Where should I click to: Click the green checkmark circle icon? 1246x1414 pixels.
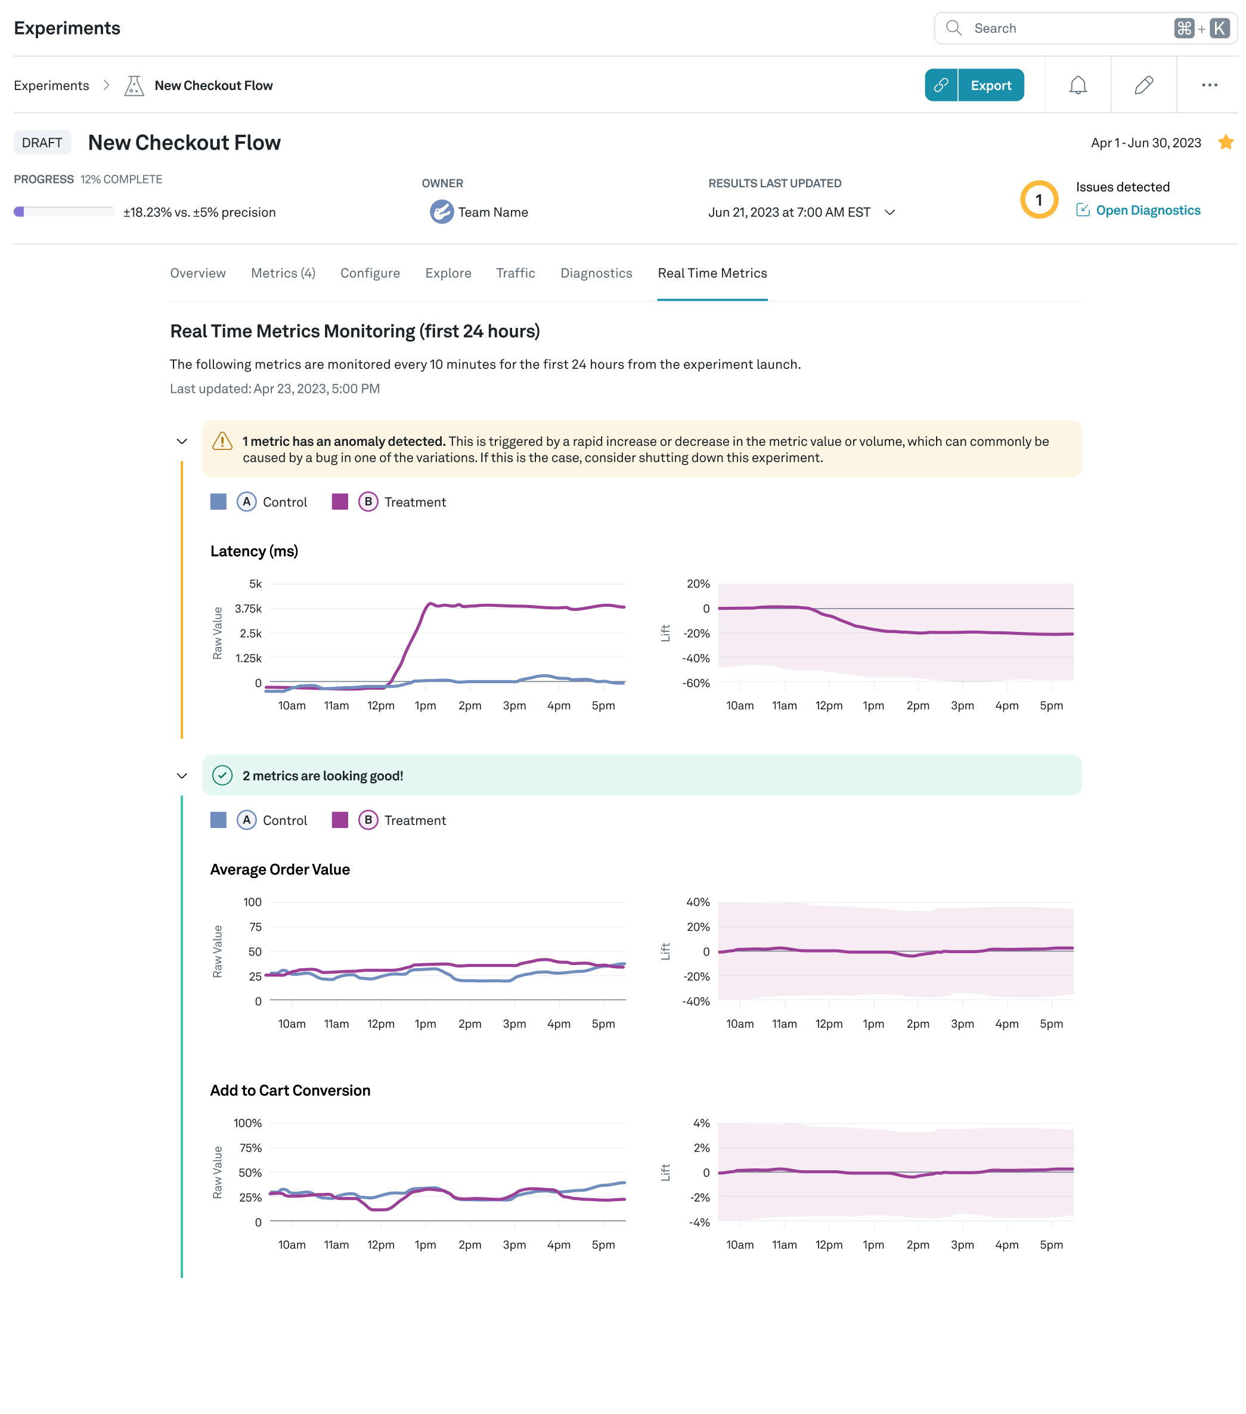pyautogui.click(x=222, y=776)
